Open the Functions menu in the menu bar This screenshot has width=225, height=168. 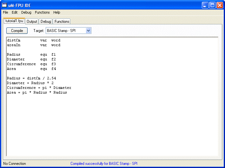42,12
